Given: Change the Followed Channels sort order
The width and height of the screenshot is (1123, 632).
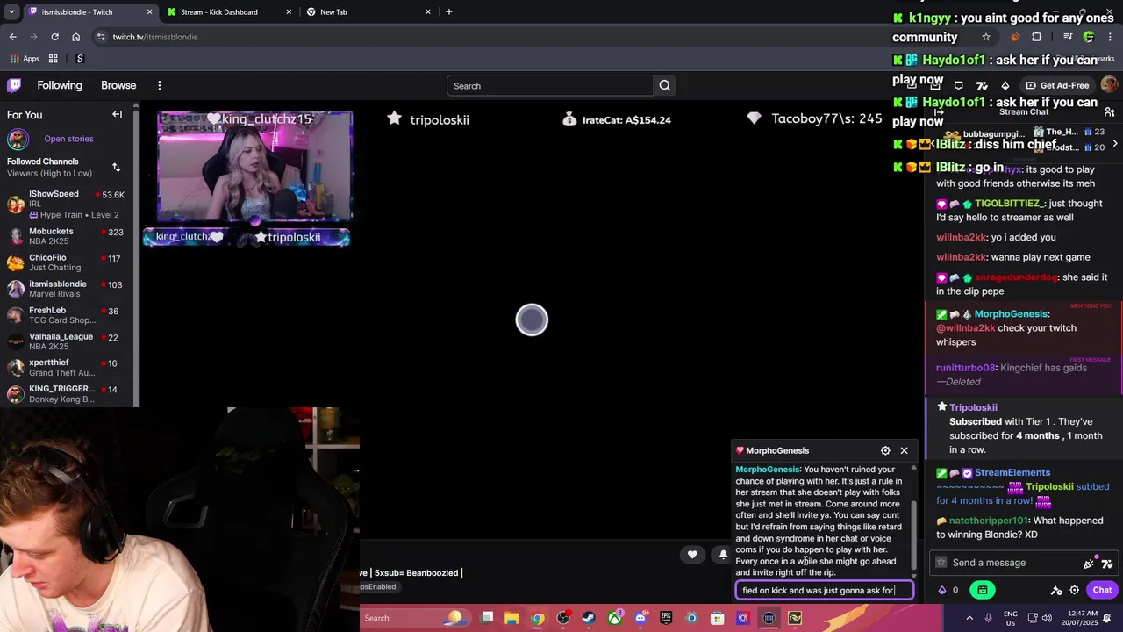Looking at the screenshot, I should (x=116, y=167).
